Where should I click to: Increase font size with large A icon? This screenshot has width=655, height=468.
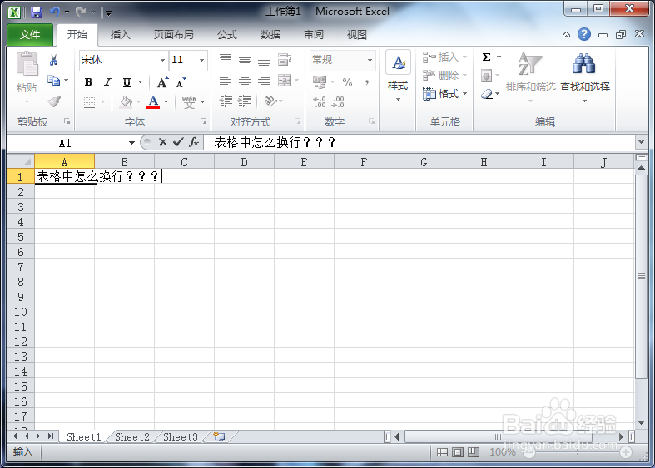click(x=162, y=82)
